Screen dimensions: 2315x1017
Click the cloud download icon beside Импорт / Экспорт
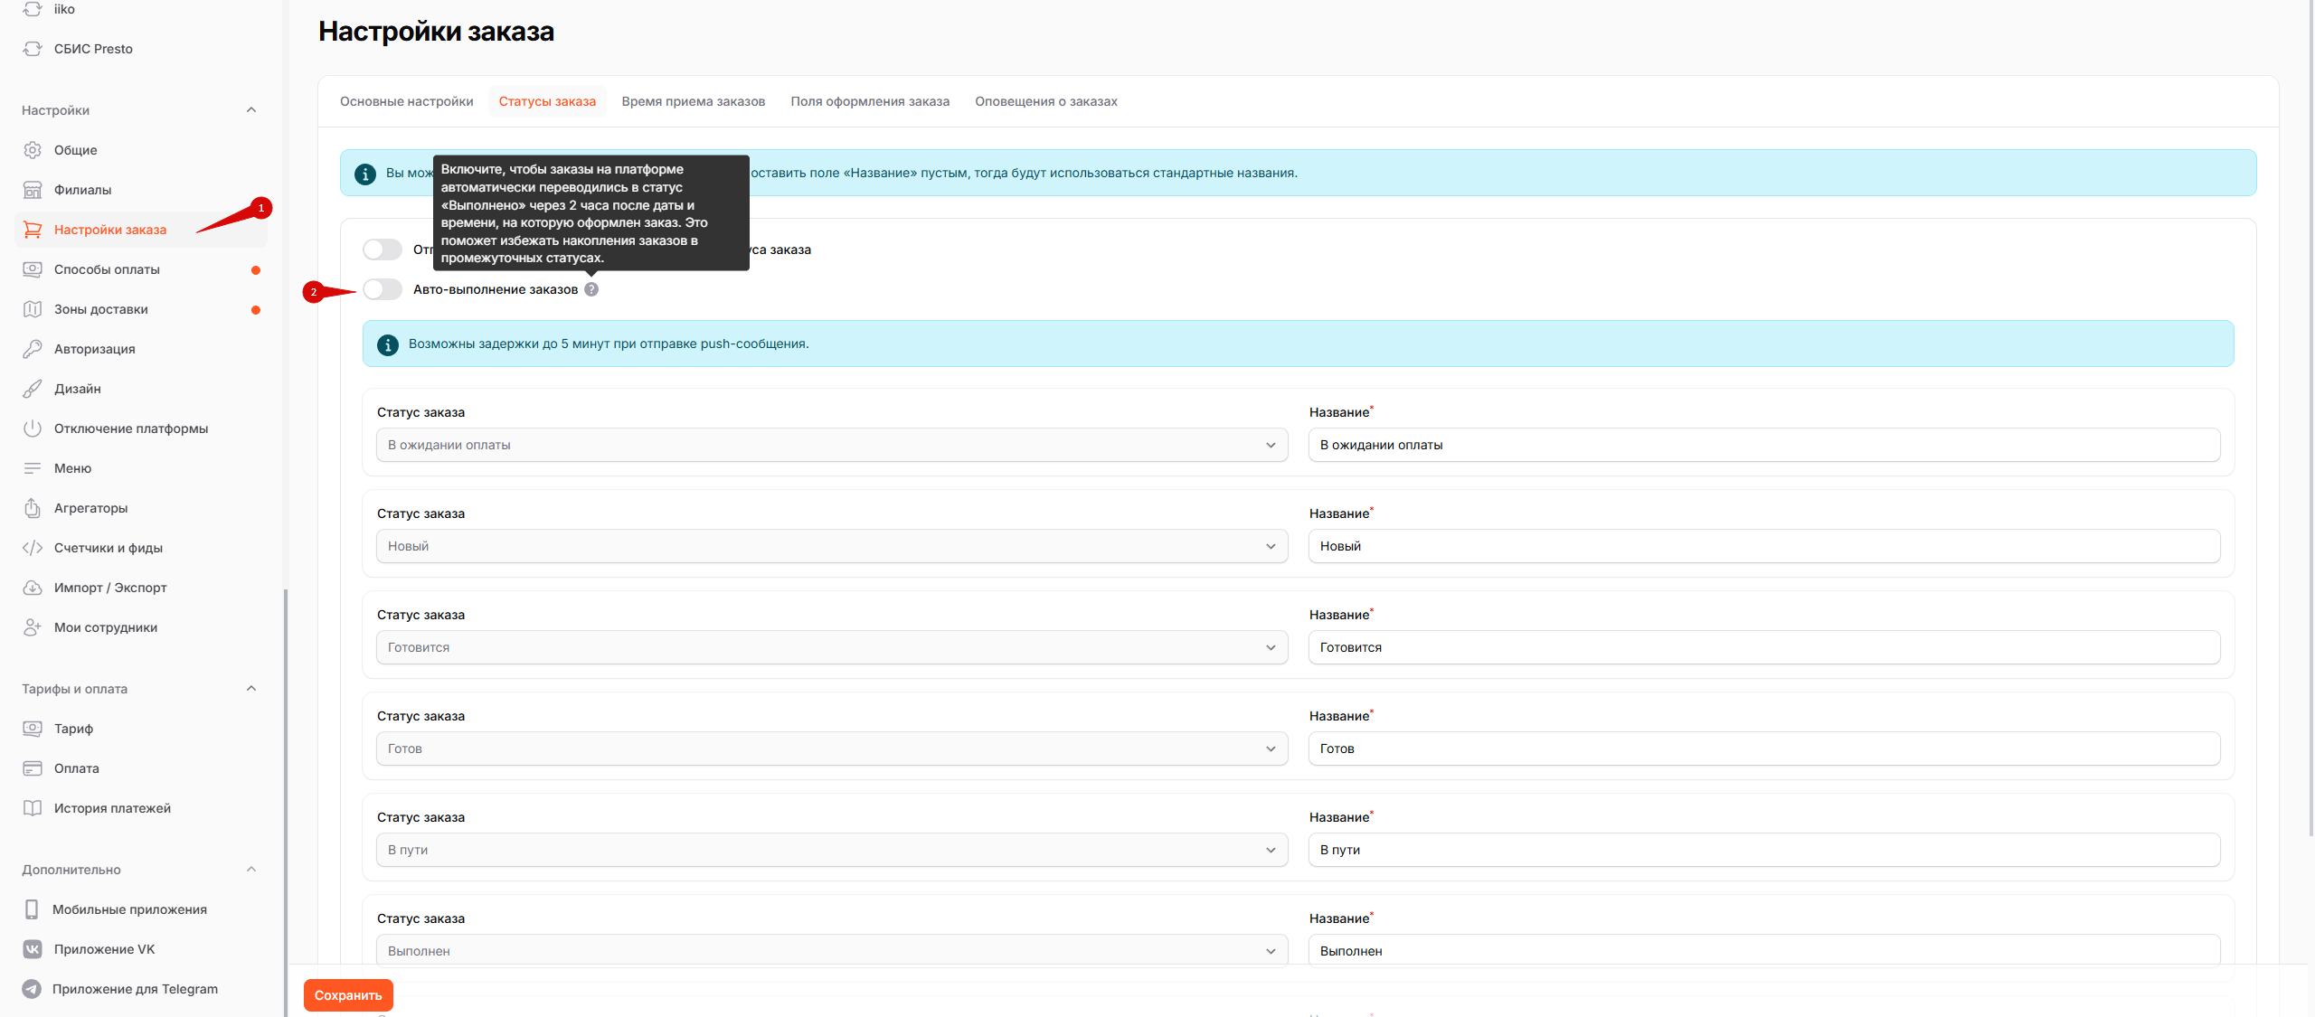33,588
